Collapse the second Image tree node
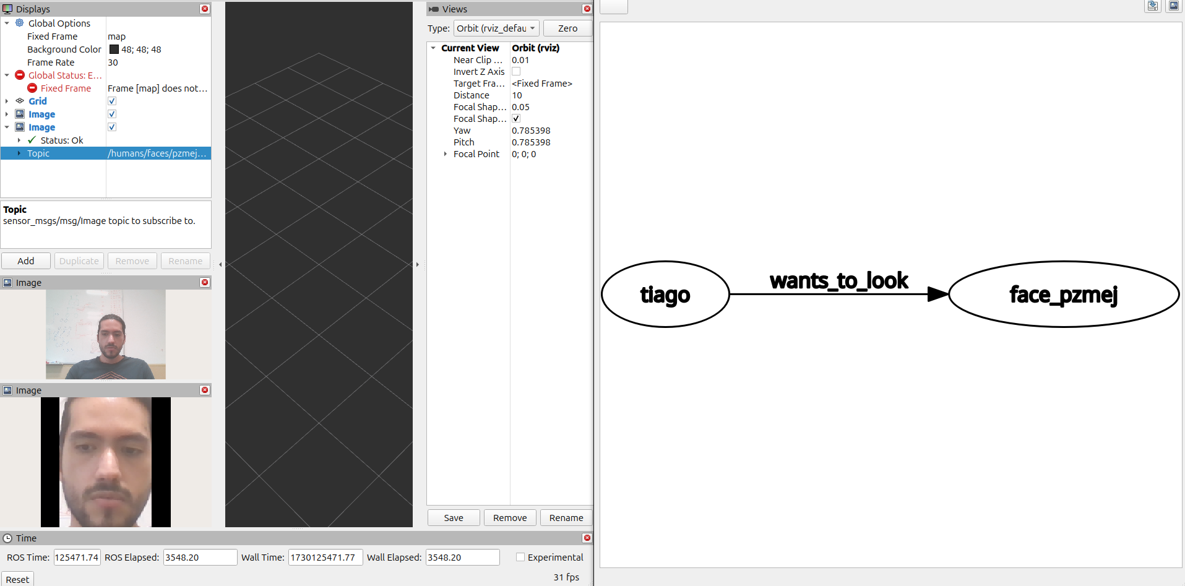Image resolution: width=1185 pixels, height=586 pixels. pyautogui.click(x=7, y=127)
